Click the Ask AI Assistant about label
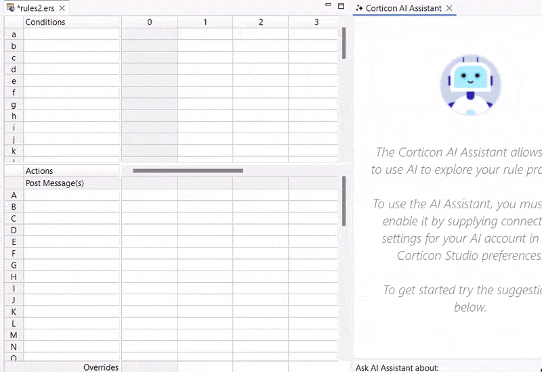Screen dimensions: 542x372 coord(397,368)
